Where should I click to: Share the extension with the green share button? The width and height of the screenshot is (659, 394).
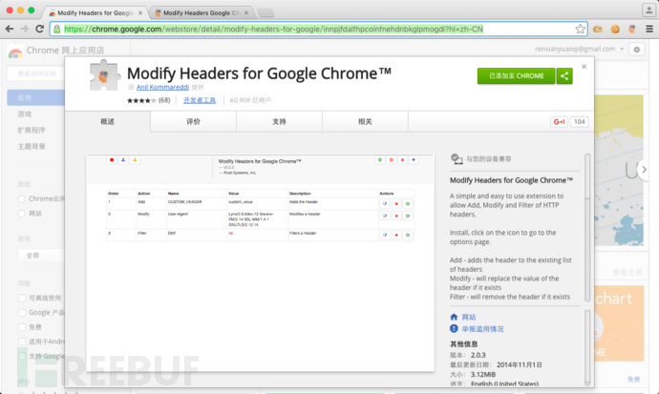coord(564,76)
